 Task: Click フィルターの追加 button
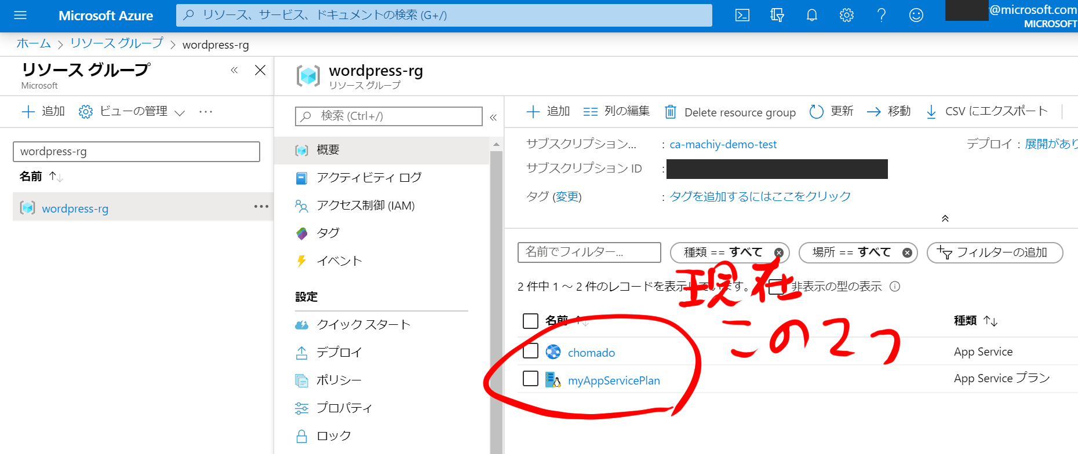coord(995,252)
